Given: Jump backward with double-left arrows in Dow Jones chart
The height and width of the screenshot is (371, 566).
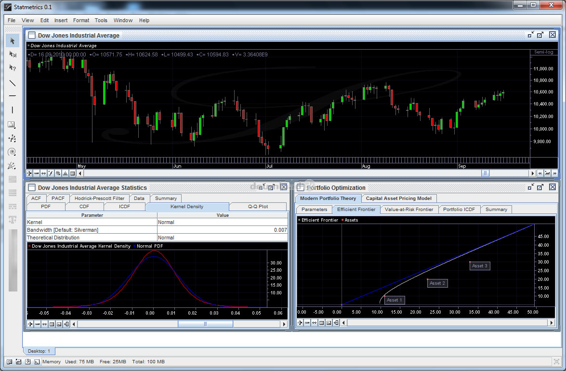Looking at the screenshot, I should click(540, 173).
